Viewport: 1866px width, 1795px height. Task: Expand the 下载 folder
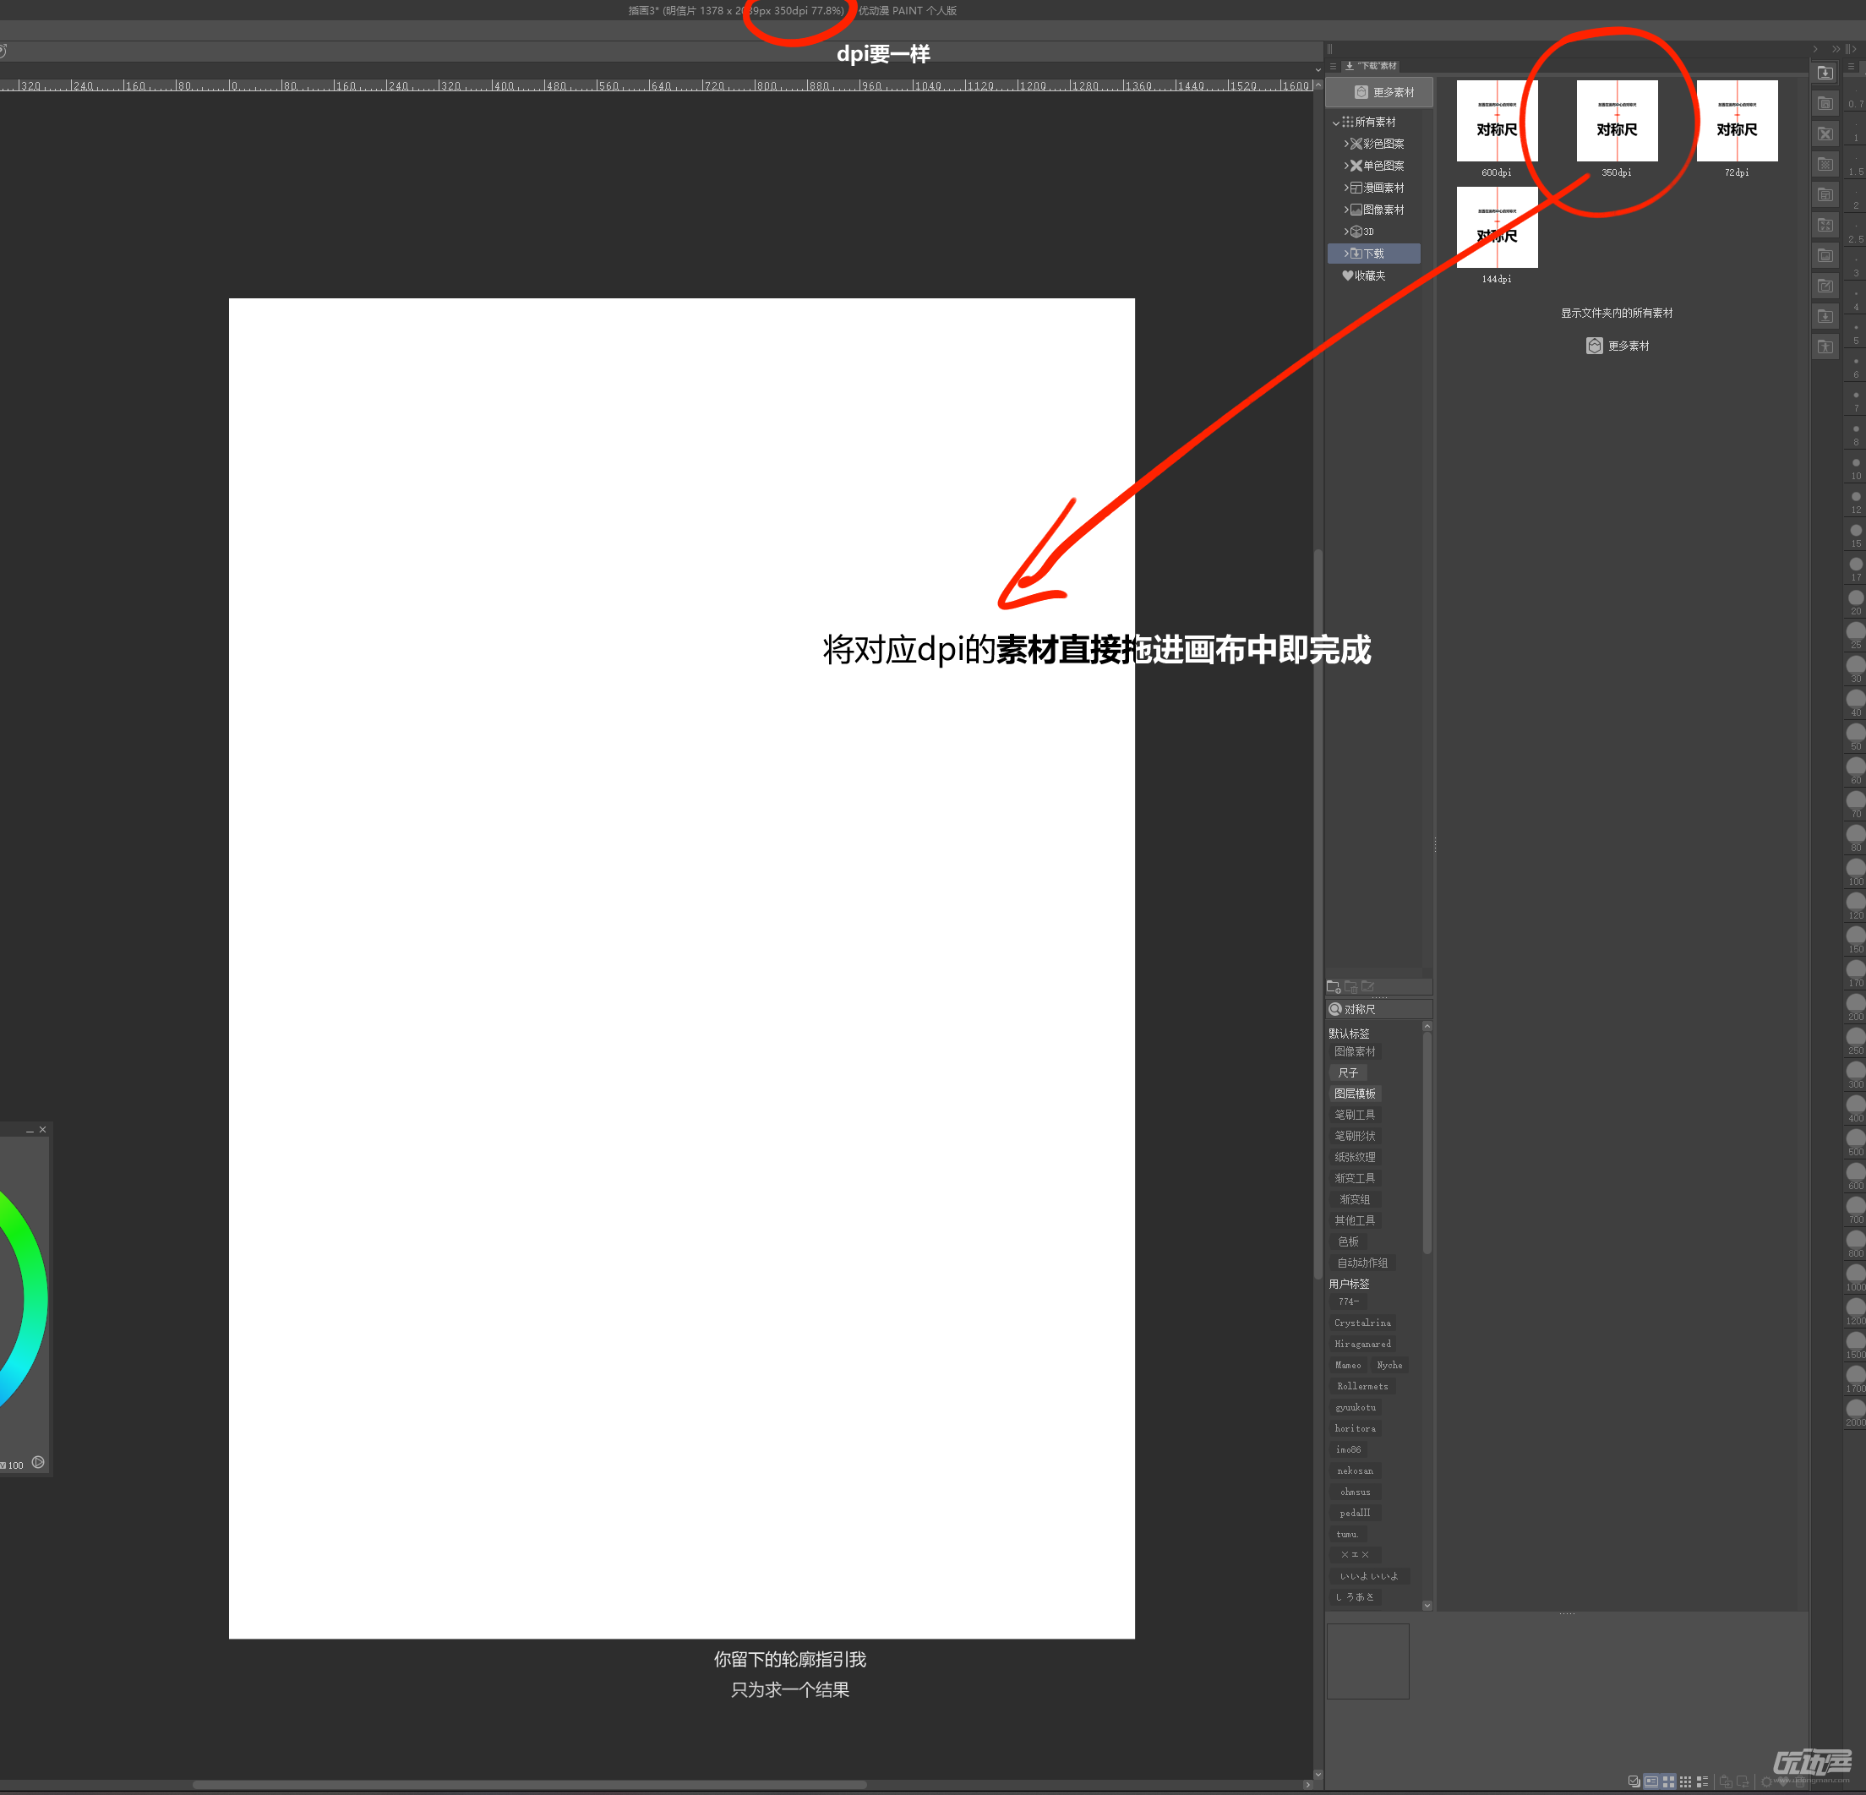tap(1346, 254)
